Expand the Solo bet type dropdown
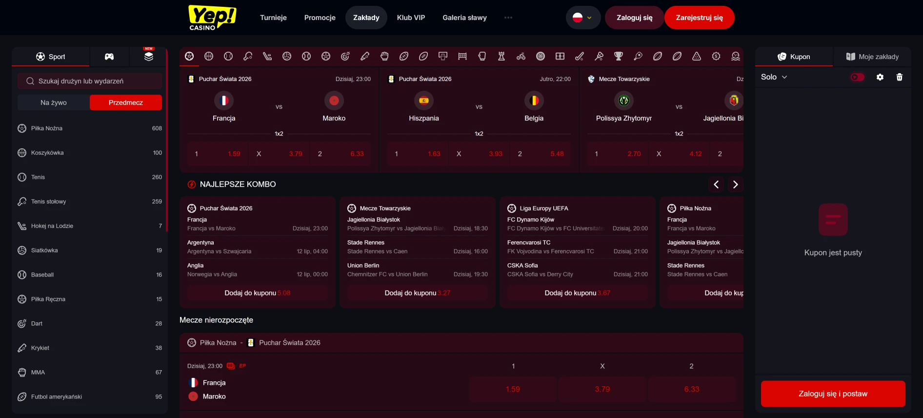 pyautogui.click(x=774, y=77)
